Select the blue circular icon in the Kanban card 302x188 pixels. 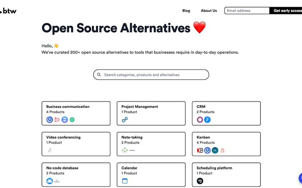pos(207,150)
